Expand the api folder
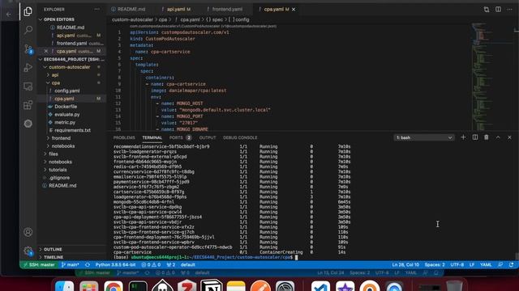 pyautogui.click(x=55, y=75)
